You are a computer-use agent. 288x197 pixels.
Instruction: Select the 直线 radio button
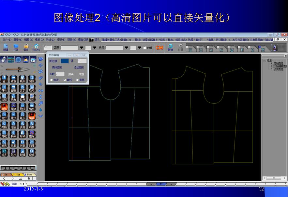coord(65,80)
